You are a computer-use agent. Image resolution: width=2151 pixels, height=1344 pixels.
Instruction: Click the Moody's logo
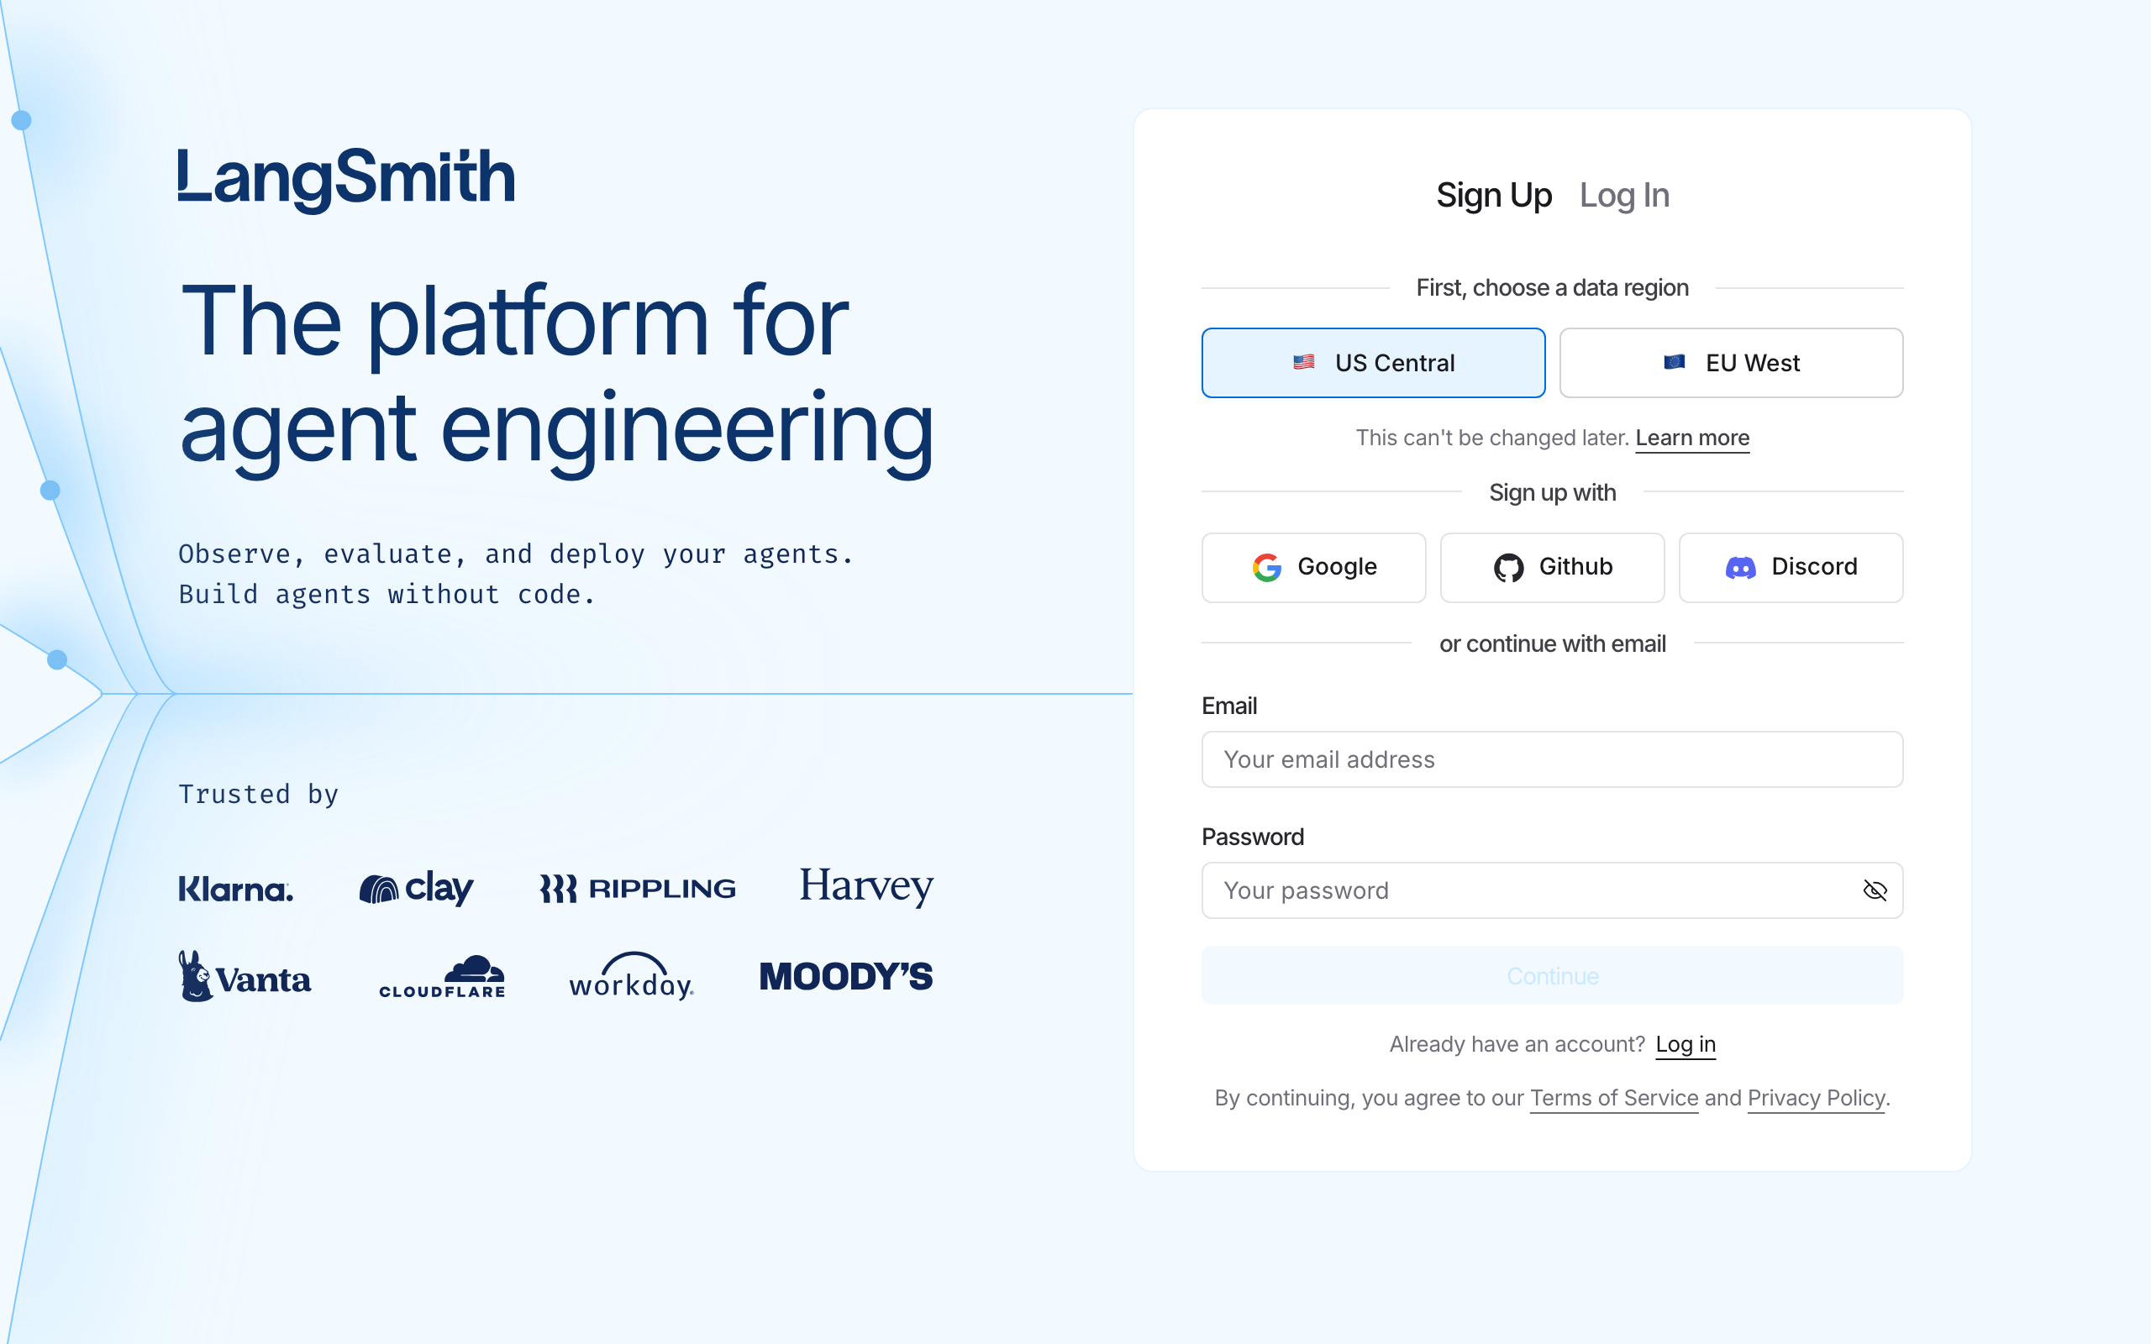[x=845, y=977]
